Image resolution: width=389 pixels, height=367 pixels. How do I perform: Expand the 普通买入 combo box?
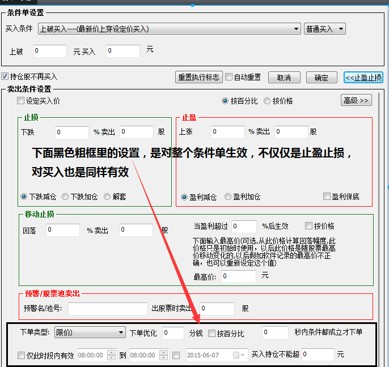point(325,29)
